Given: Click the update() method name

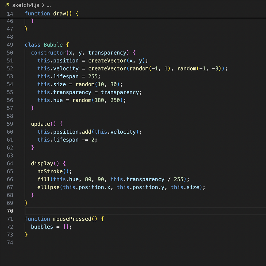Looking at the screenshot, I should [41, 124].
